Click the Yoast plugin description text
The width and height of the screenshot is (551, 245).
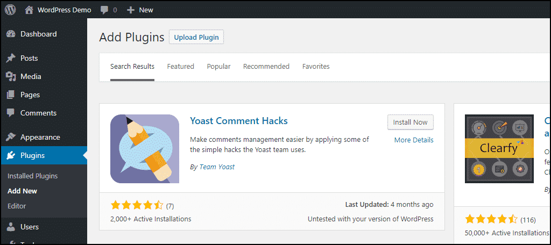(280, 145)
